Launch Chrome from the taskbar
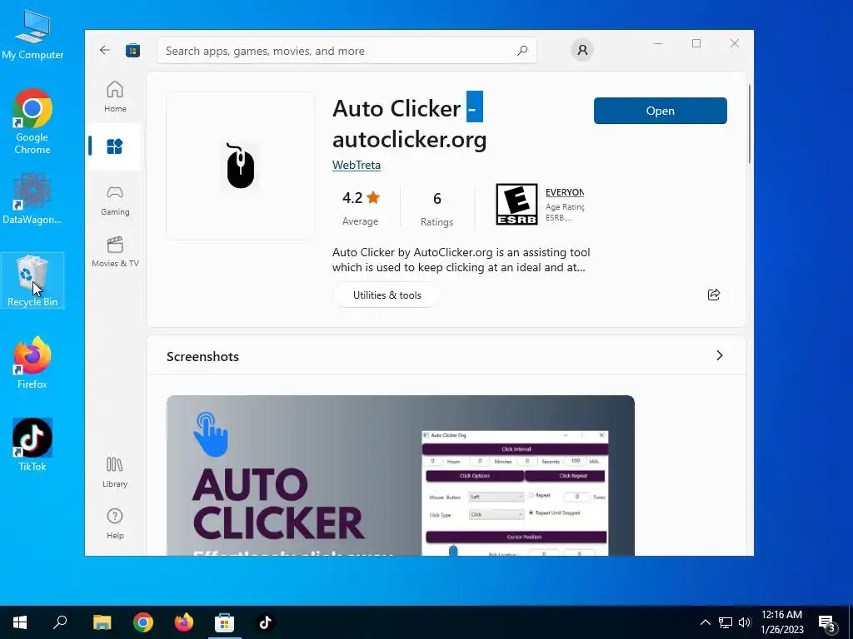The width and height of the screenshot is (853, 639). pyautogui.click(x=143, y=622)
